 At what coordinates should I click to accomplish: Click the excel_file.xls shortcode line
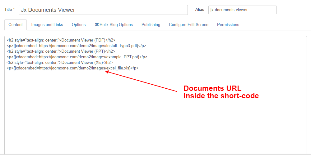(x=72, y=68)
